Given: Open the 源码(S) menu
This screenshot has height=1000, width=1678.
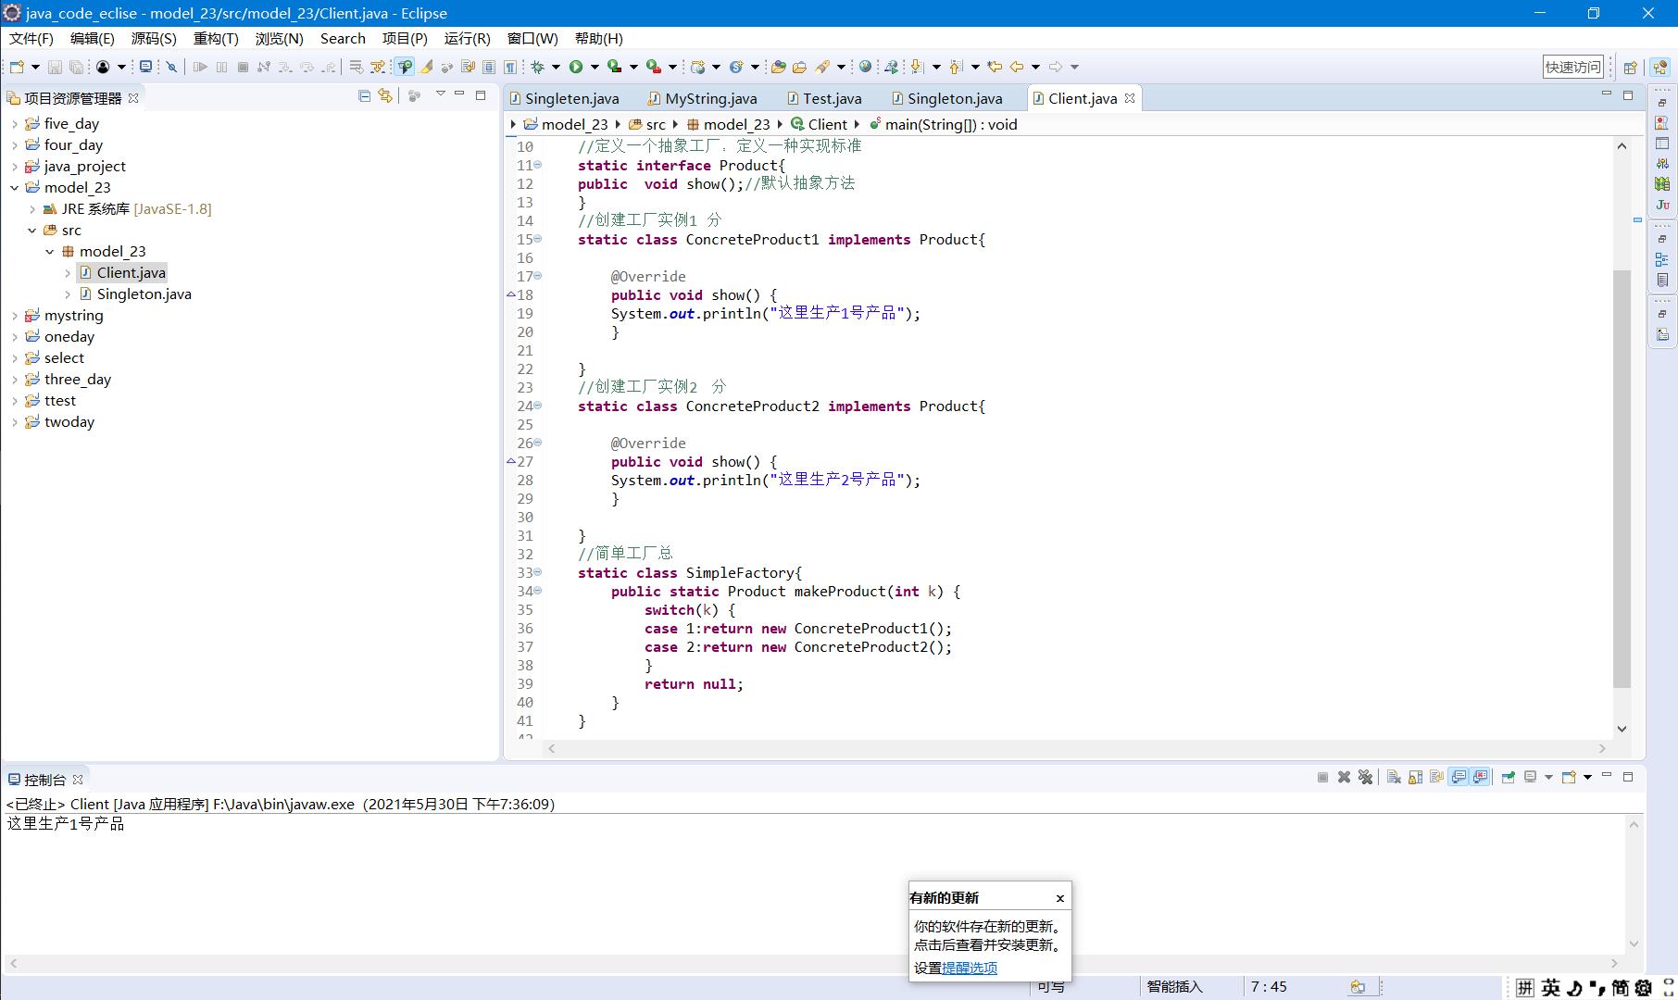Looking at the screenshot, I should pos(154,38).
